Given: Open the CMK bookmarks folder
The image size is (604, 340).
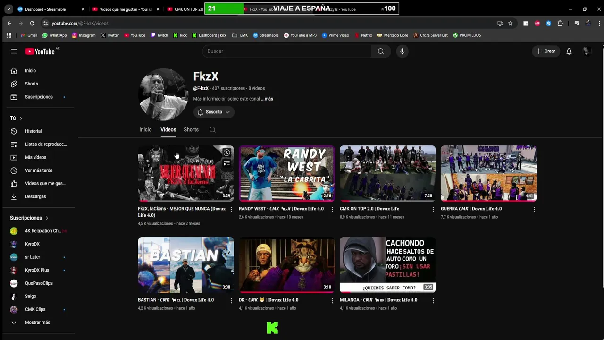Looking at the screenshot, I should pyautogui.click(x=240, y=35).
